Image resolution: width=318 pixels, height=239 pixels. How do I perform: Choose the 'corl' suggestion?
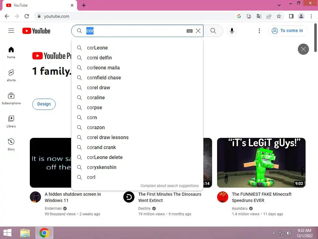point(137,177)
